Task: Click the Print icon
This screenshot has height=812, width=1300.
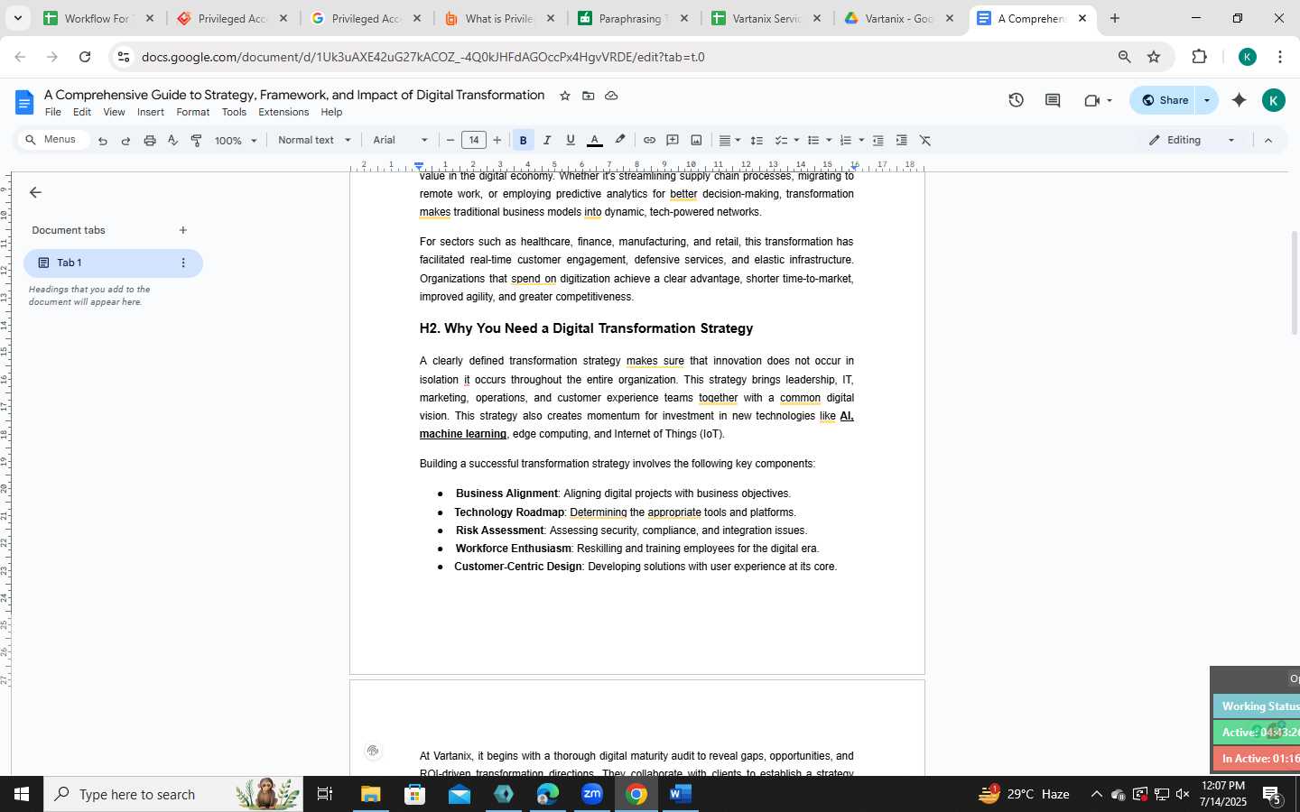Action: tap(150, 141)
